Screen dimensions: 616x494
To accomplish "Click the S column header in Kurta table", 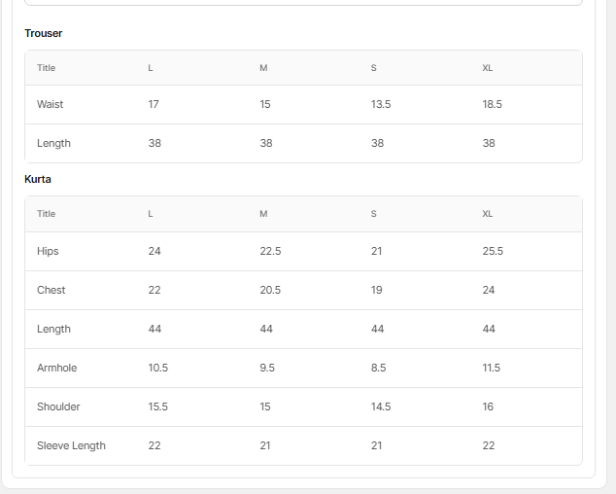I will pos(373,214).
